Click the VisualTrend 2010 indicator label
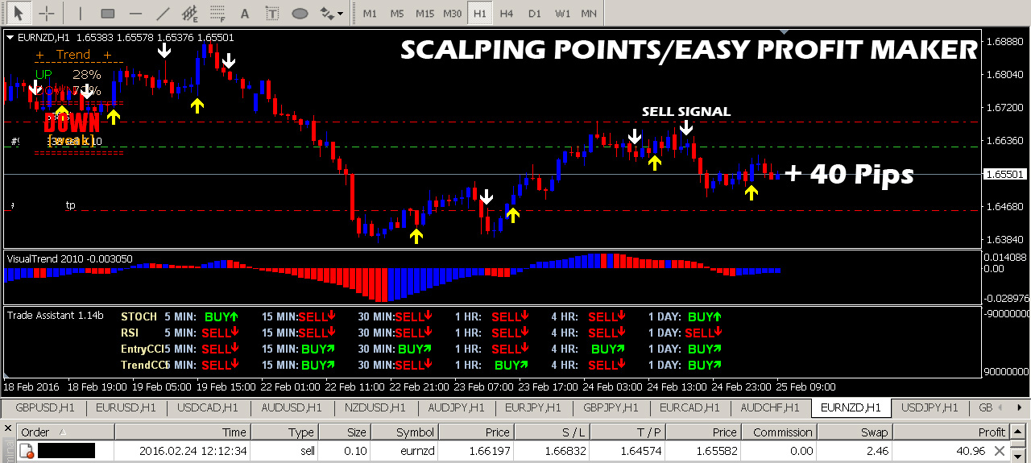This screenshot has width=1031, height=463. point(70,258)
